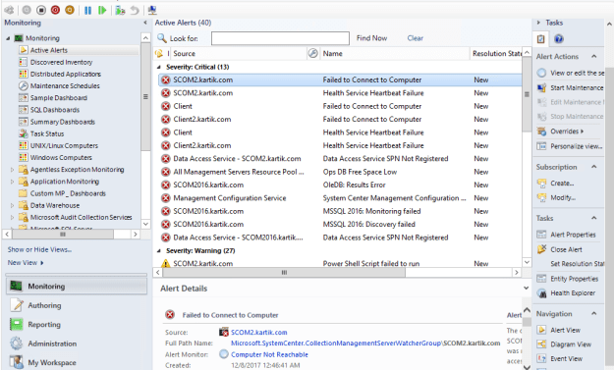Image resolution: width=614 pixels, height=370 pixels.
Task: Select Discovered Inventory in the tree
Action: (x=61, y=62)
